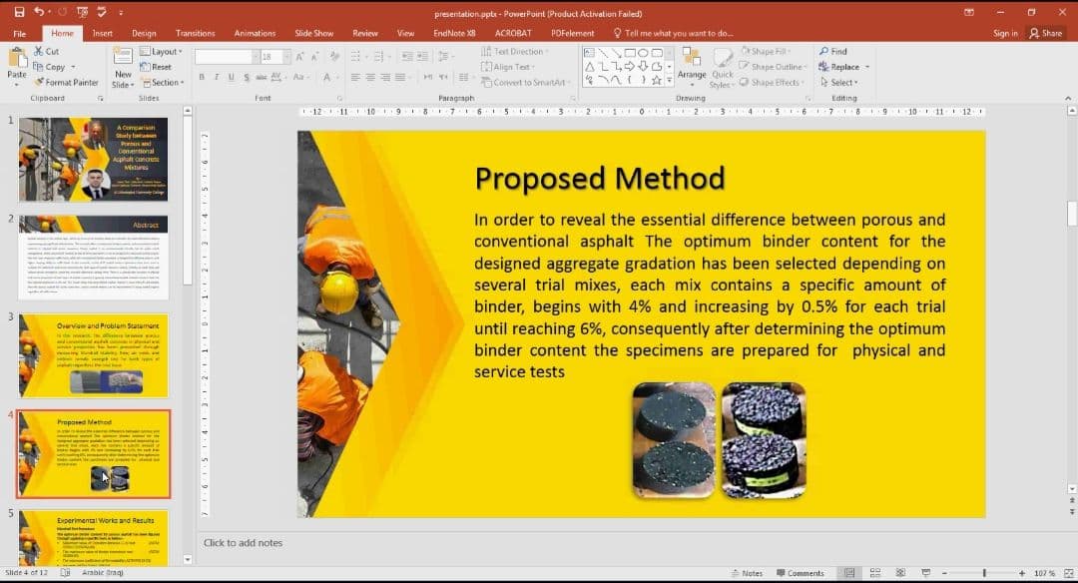Screen dimensions: 1078x583
Task: Click the Fit slide to window icon
Action: click(1066, 573)
